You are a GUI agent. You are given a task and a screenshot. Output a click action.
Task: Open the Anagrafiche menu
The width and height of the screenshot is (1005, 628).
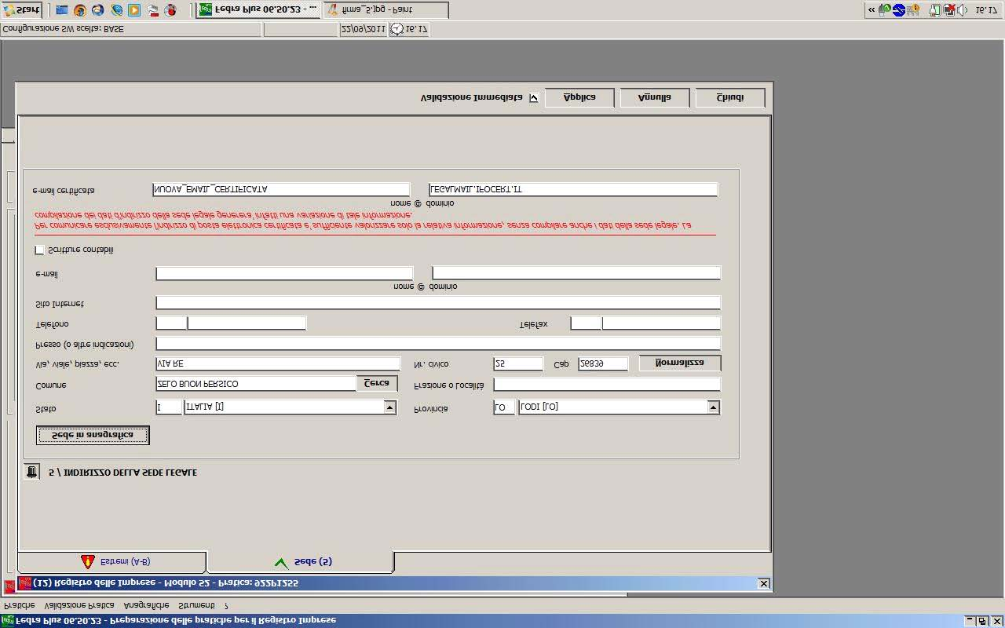pos(147,605)
